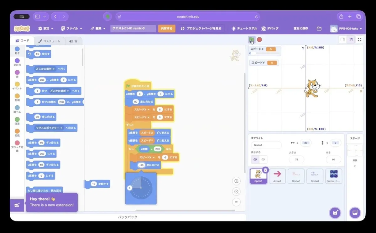Zoom in on the code workspace

[x=236, y=181]
